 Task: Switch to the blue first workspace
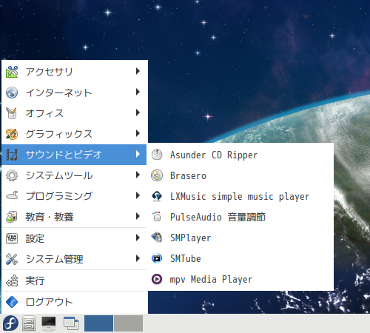98,323
